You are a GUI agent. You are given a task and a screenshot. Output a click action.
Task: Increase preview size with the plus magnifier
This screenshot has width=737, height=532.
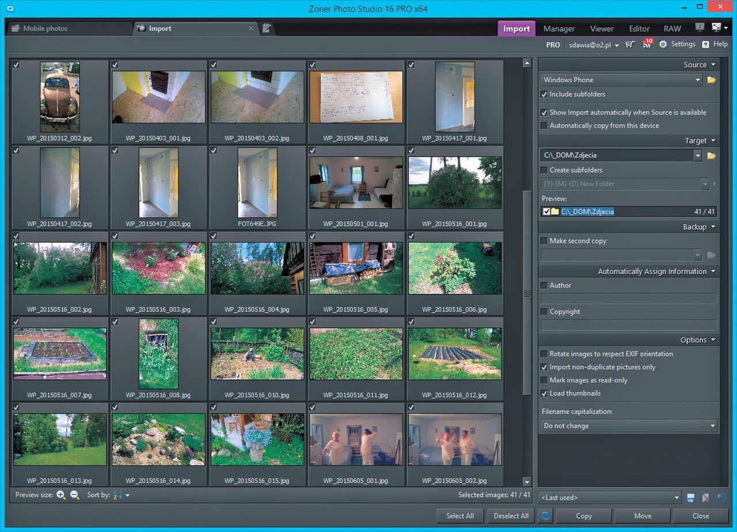pyautogui.click(x=61, y=495)
